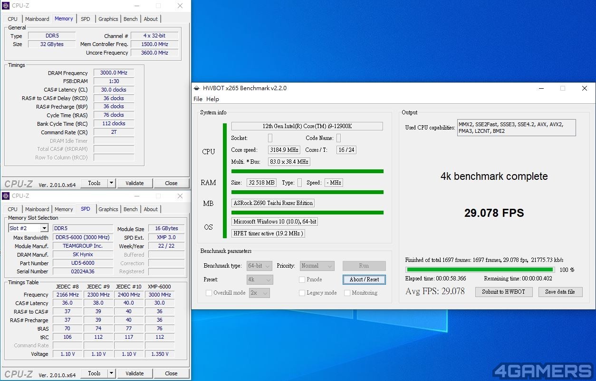596x381 pixels.
Task: Open the Overkill mode 2x dropdown
Action: click(x=259, y=293)
